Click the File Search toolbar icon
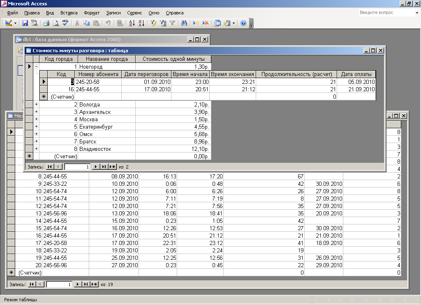 coord(34,23)
